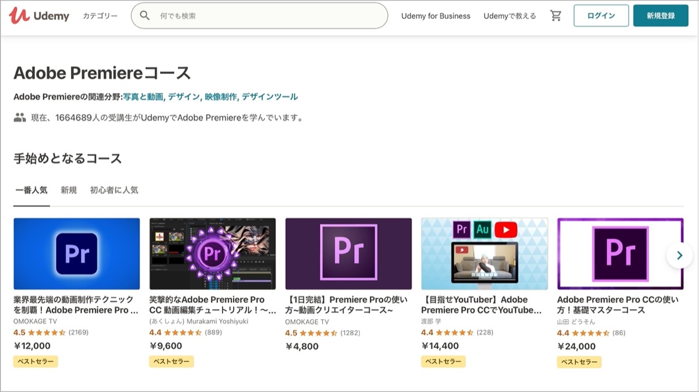Click the ¥24,000 price
699x392 pixels.
click(x=577, y=346)
